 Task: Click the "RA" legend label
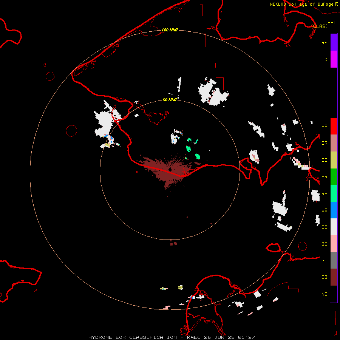pyautogui.click(x=324, y=194)
